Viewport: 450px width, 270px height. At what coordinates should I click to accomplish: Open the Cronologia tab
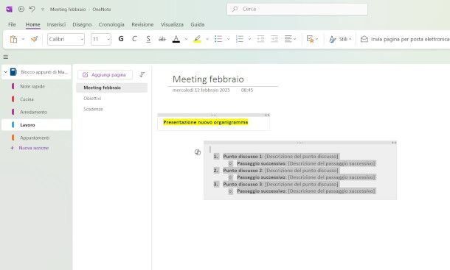111,24
